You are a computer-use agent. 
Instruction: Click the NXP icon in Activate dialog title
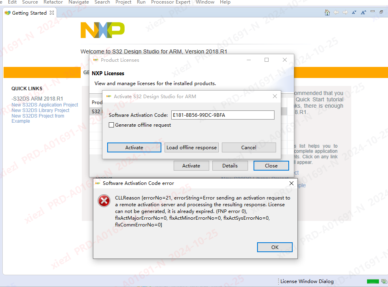click(x=109, y=96)
